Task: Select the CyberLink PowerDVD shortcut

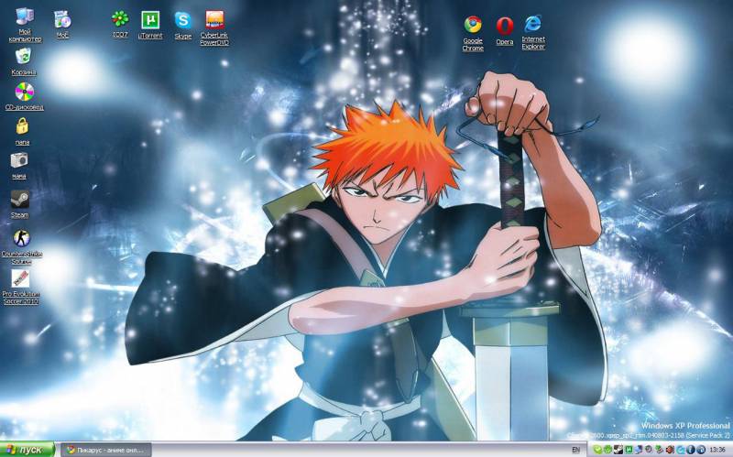Action: [214, 28]
